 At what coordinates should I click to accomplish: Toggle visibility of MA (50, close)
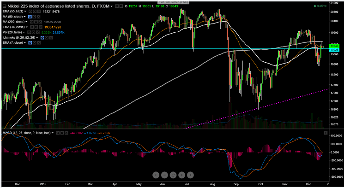[x=30, y=17]
